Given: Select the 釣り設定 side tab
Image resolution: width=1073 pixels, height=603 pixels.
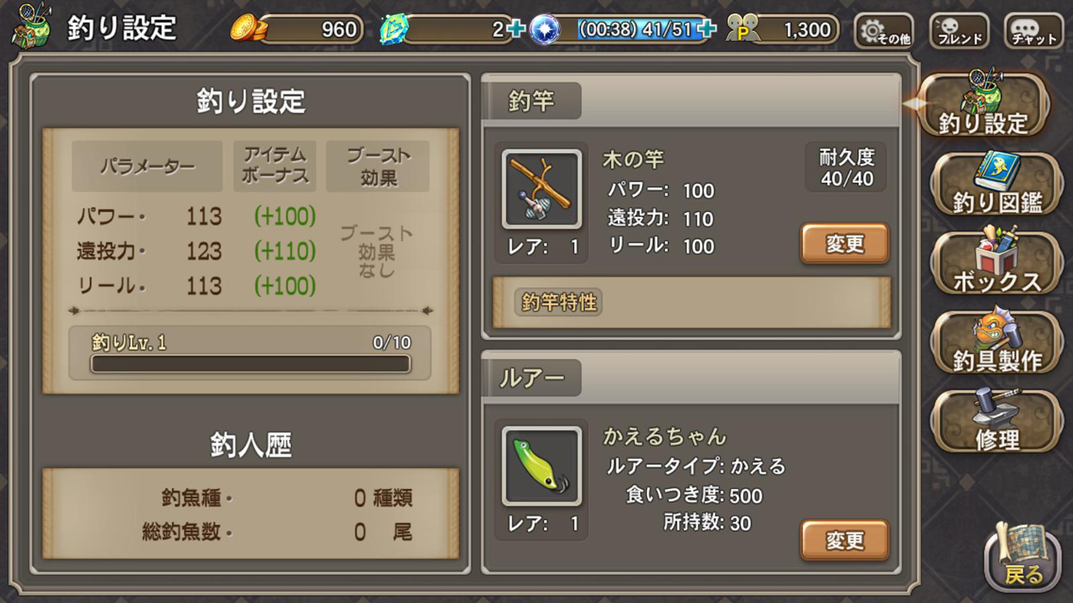Looking at the screenshot, I should (983, 104).
